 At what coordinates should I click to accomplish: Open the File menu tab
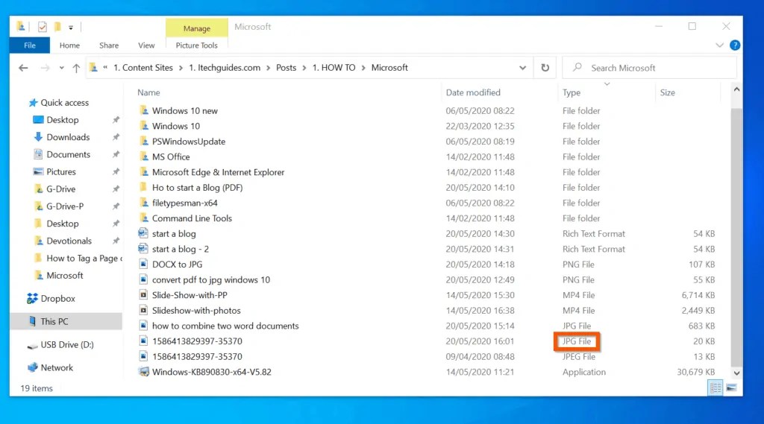(30, 45)
